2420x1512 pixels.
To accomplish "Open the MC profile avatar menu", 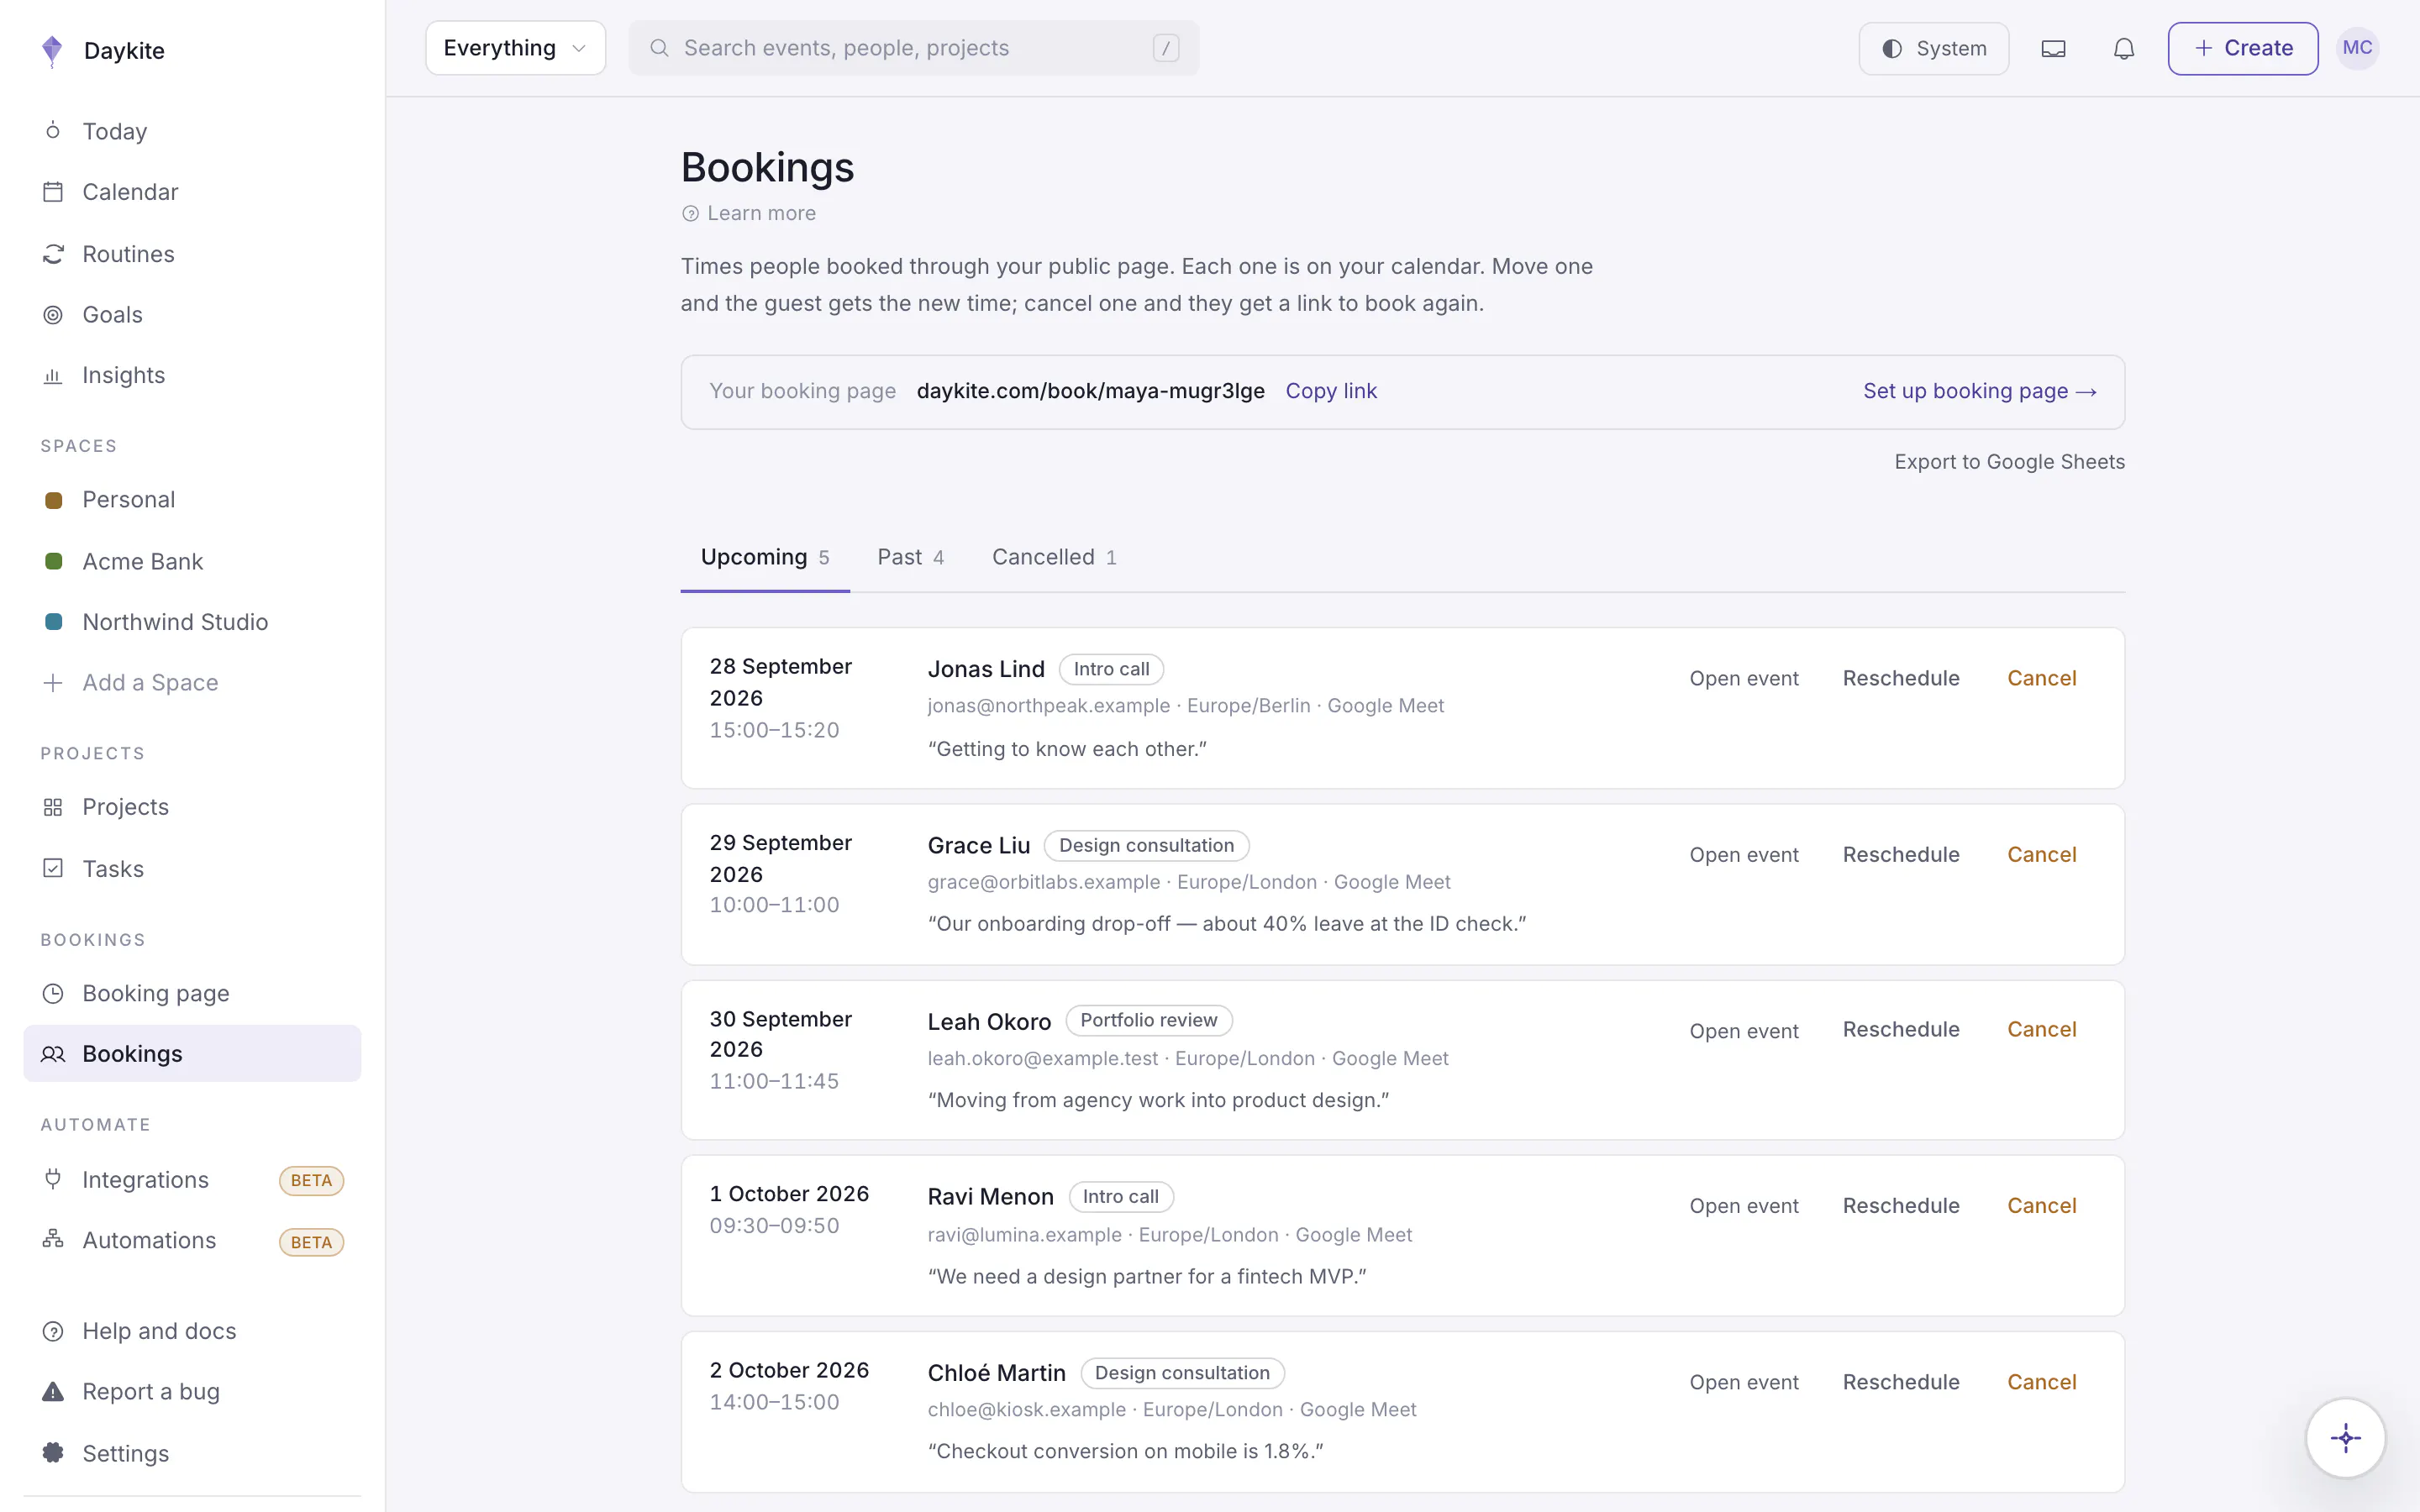I will tap(2357, 48).
